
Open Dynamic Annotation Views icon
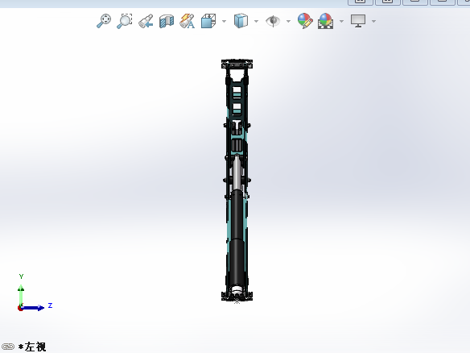click(x=187, y=21)
